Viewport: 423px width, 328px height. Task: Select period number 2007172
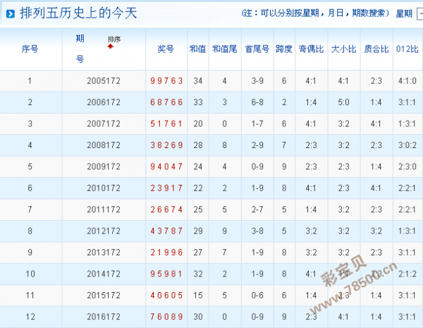[x=104, y=123]
